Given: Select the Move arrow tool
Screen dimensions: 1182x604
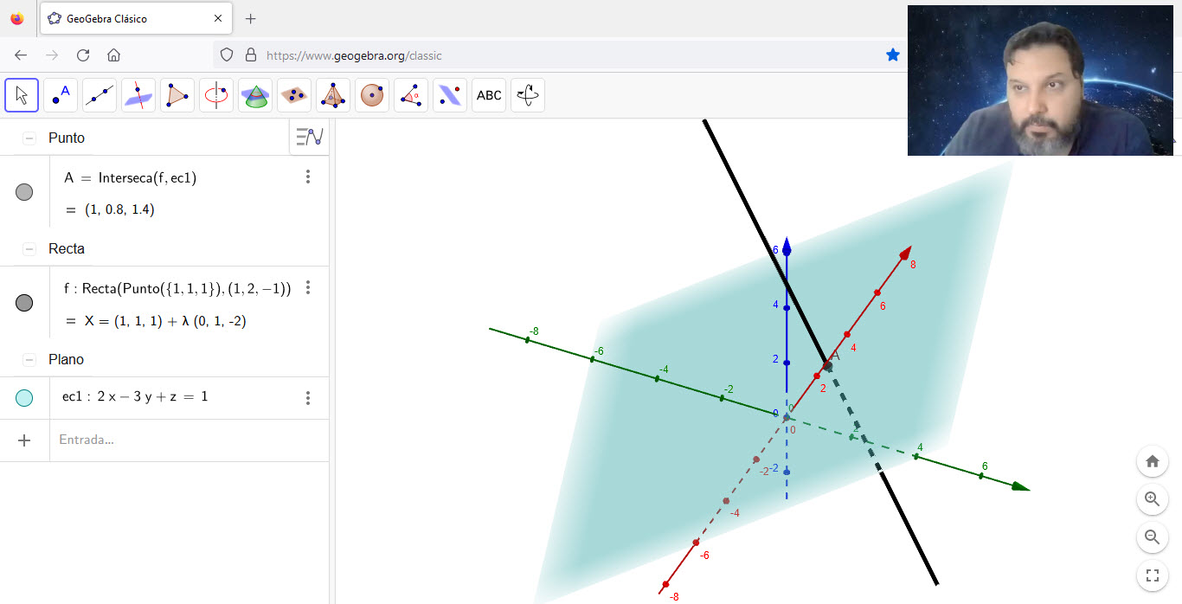Looking at the screenshot, I should click(22, 95).
